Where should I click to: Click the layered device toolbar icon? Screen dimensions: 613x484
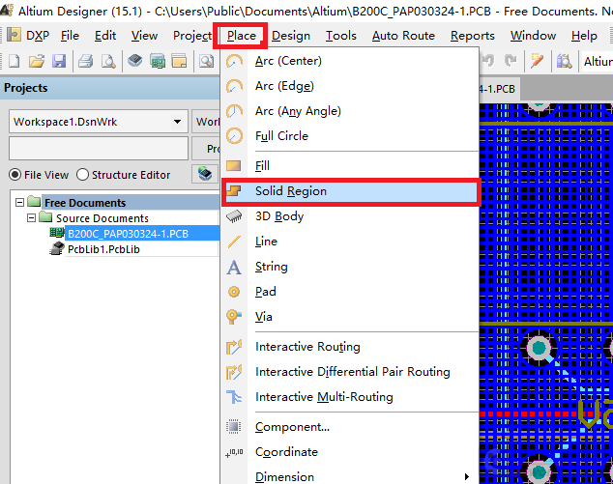[x=134, y=61]
